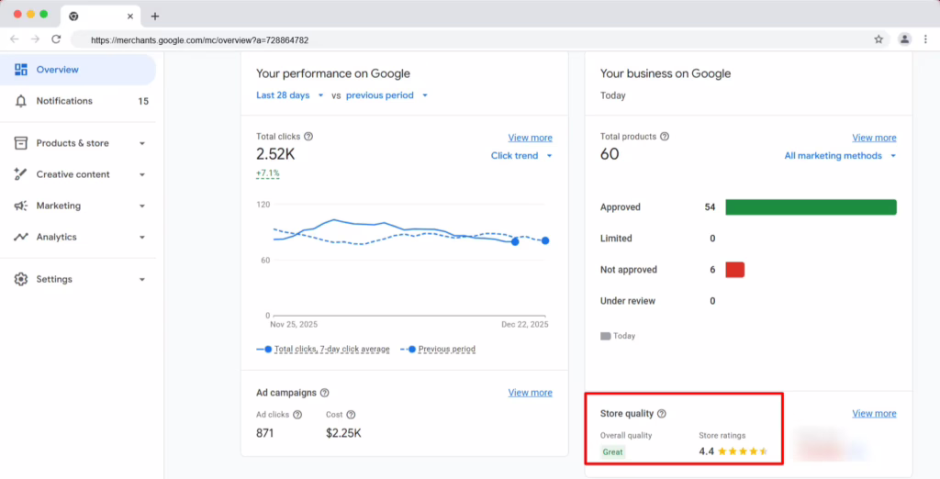This screenshot has width=940, height=479.
Task: Open the Last 28 days dropdown
Action: click(x=290, y=95)
